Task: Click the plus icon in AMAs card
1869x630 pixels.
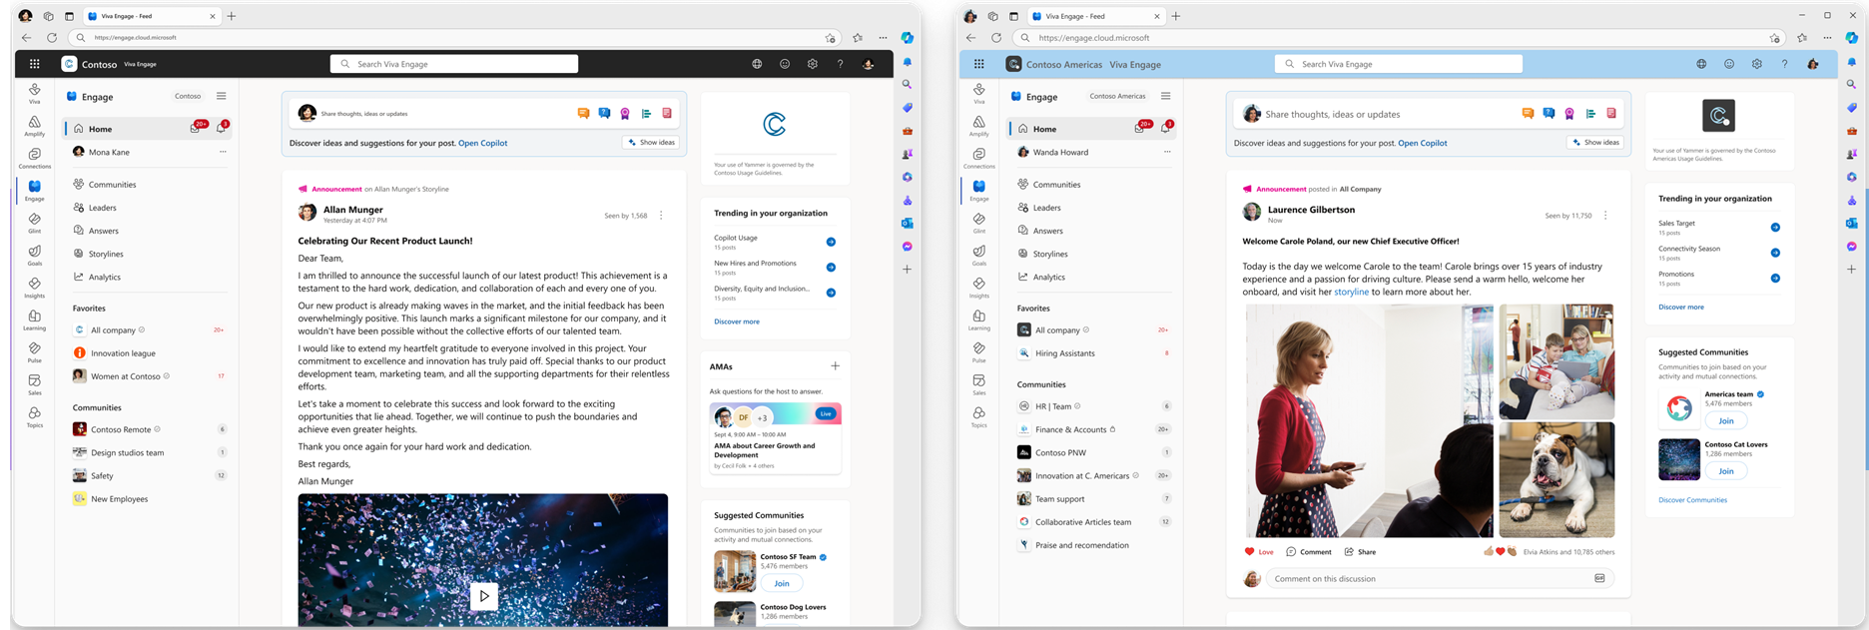Action: (x=836, y=366)
